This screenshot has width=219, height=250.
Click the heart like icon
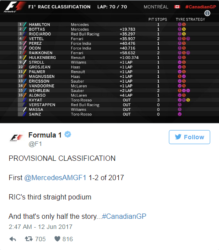pos(57,239)
